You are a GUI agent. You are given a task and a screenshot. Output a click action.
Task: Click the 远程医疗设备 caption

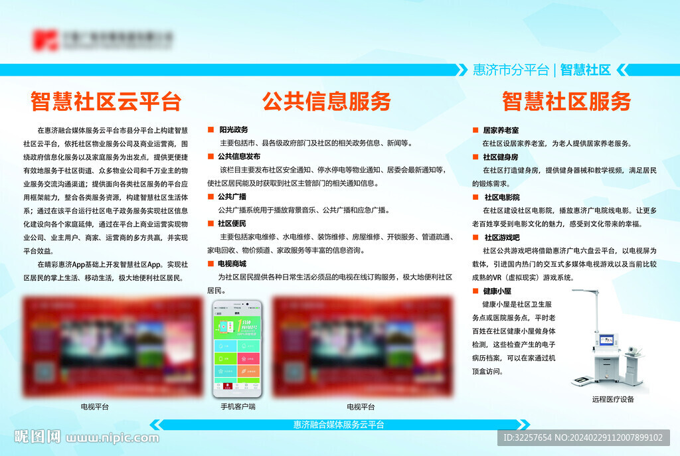tap(613, 400)
